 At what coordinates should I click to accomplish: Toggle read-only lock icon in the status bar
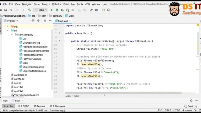pyautogui.click(x=195, y=110)
